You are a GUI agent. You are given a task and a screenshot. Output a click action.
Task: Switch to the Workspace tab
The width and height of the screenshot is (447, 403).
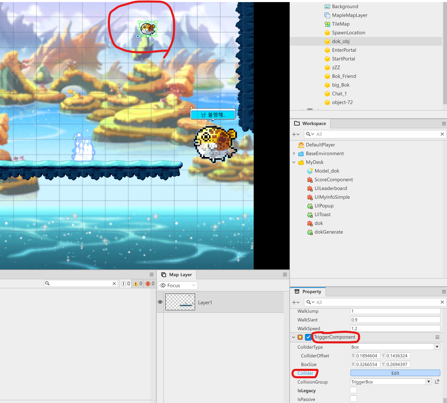[310, 123]
